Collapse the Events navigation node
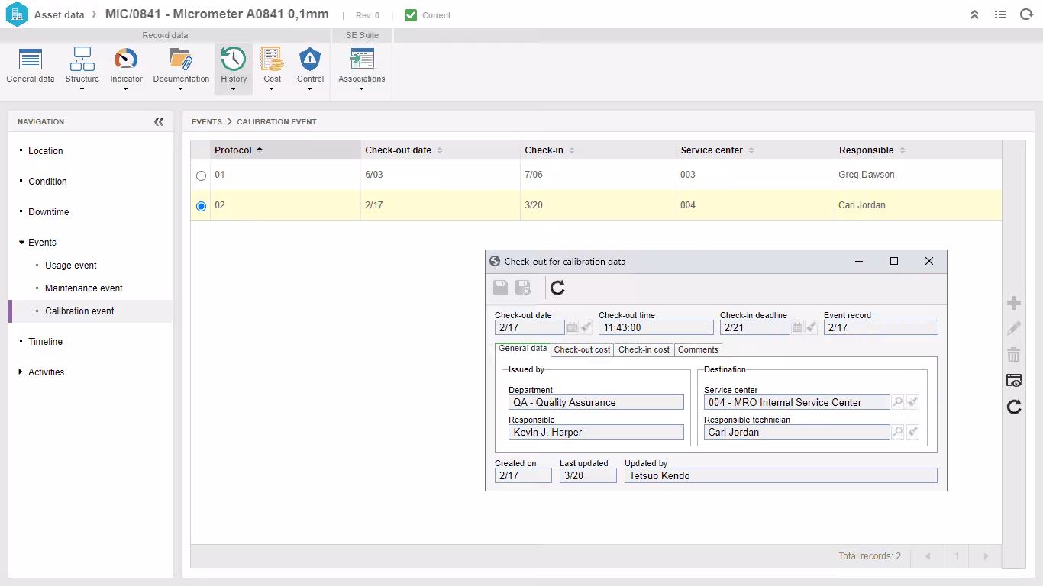The height and width of the screenshot is (586, 1043). (21, 243)
